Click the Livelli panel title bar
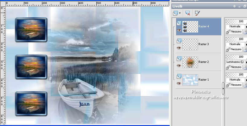This screenshot has width=247, height=126. [209, 6]
